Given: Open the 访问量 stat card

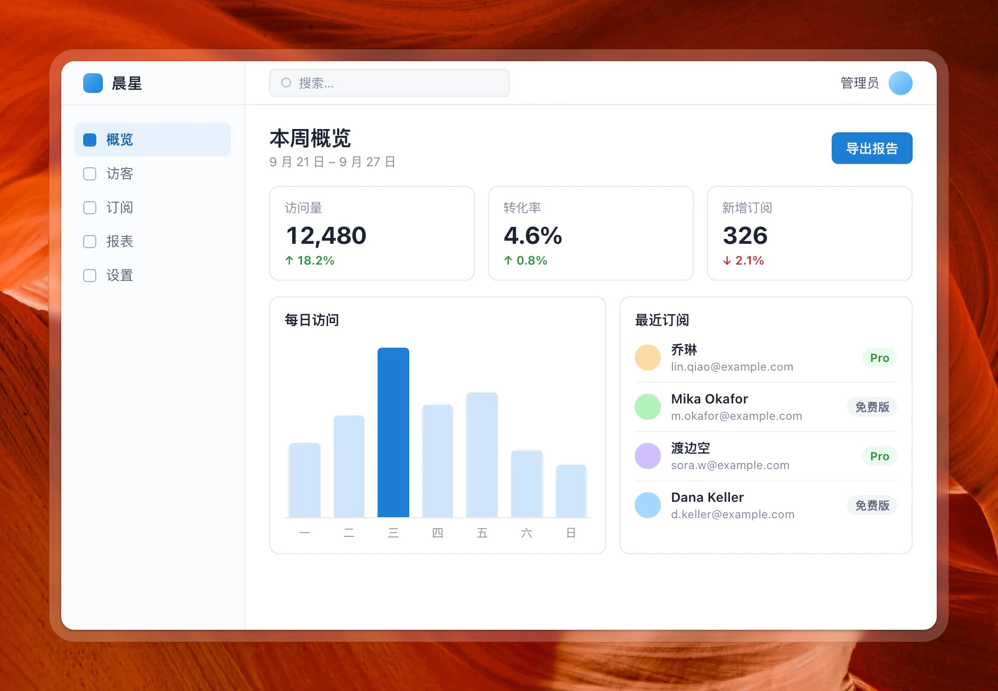Looking at the screenshot, I should (372, 233).
